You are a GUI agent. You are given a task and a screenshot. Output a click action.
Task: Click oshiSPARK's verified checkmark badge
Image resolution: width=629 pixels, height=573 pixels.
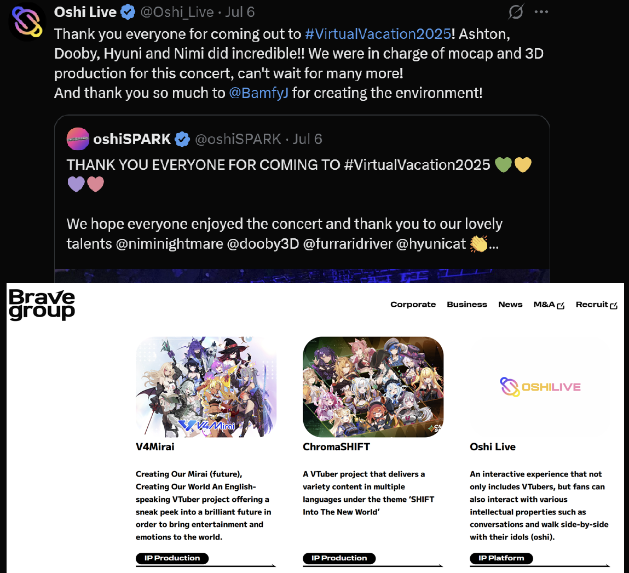pos(182,139)
